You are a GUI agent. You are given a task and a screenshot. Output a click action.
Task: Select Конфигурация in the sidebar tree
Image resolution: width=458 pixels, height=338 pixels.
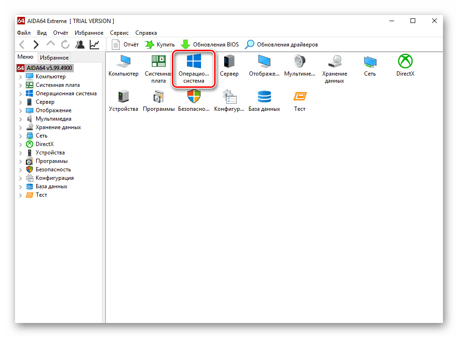pyautogui.click(x=54, y=178)
